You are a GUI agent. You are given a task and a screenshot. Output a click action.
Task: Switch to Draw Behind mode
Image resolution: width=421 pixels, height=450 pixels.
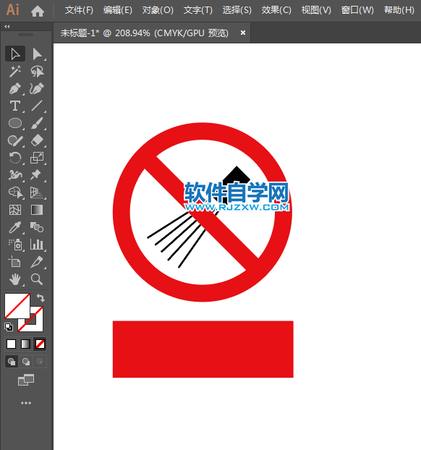[x=26, y=361]
